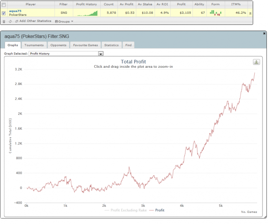The image size is (268, 224).
Task: Open the Graph Selected combo box arrow
Action: pyautogui.click(x=101, y=54)
